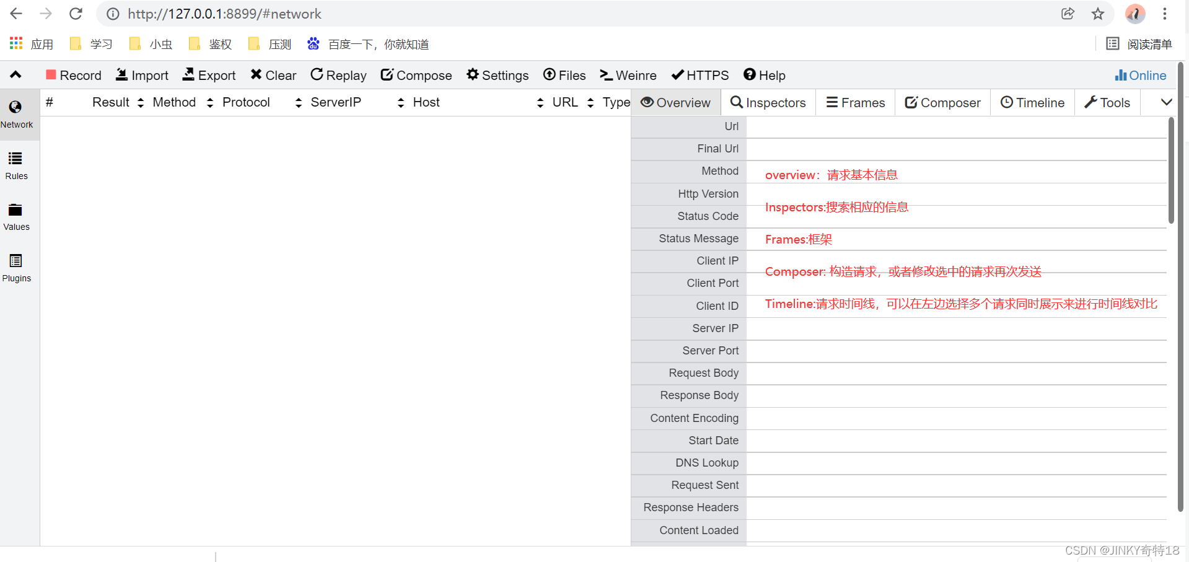Open the Rules panel

pos(17,165)
